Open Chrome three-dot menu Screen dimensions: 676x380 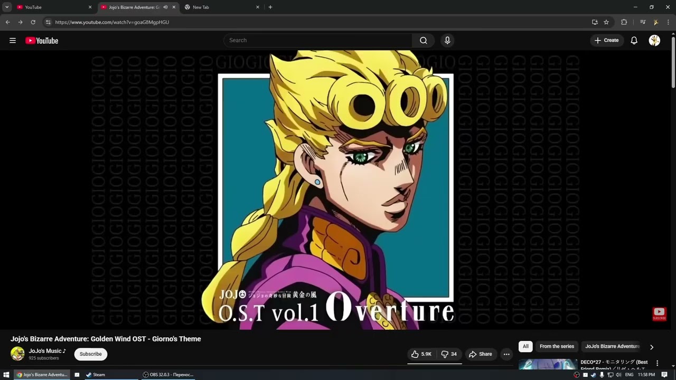(x=668, y=22)
